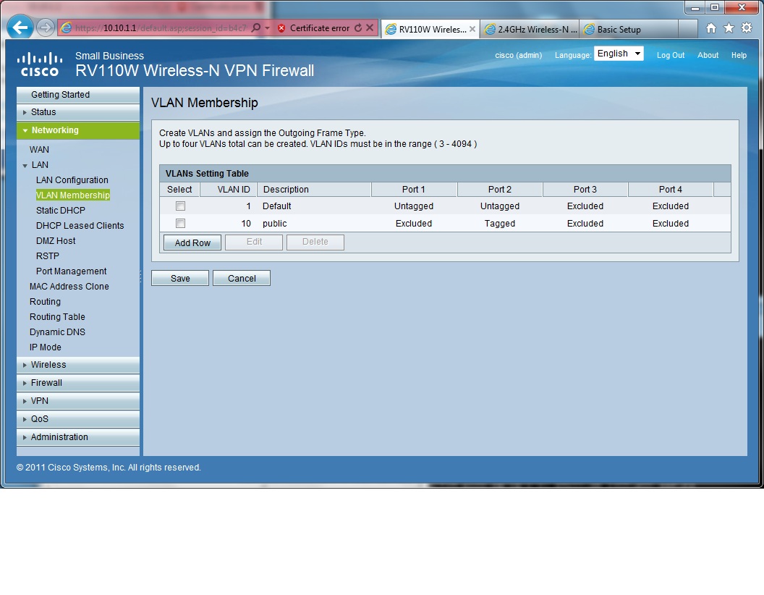This screenshot has width=764, height=595.
Task: Click the Add Row button
Action: click(192, 242)
